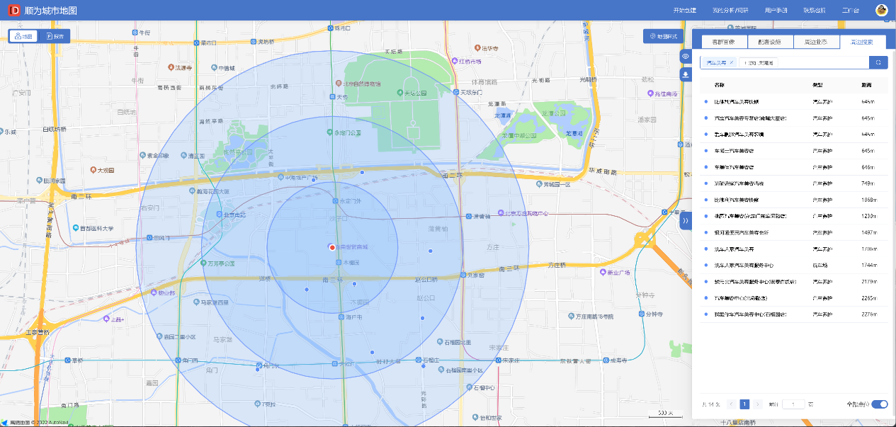Click 首都医科大学 POI icon on map
896x427 pixels.
[76, 228]
